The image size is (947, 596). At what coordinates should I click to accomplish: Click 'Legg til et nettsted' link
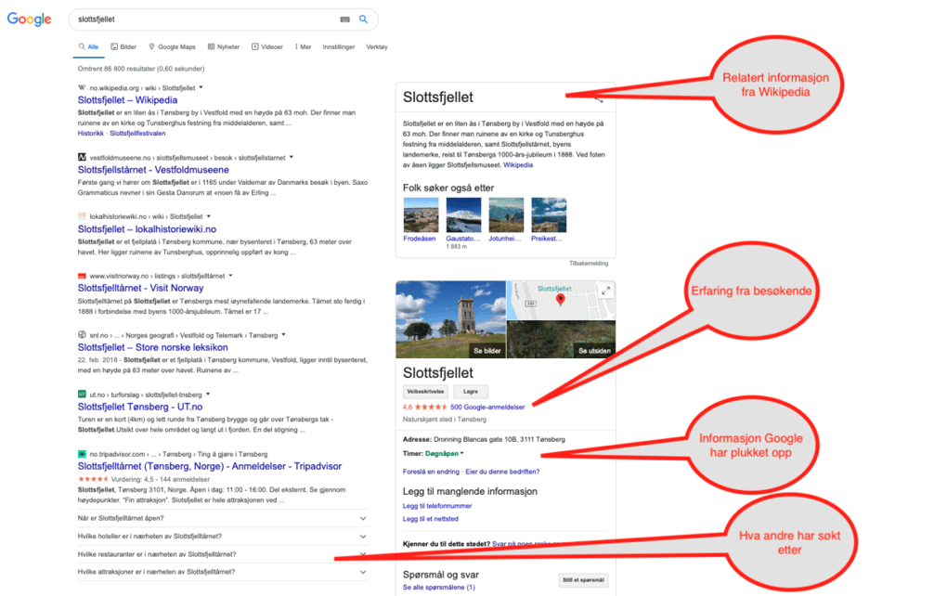tap(431, 519)
